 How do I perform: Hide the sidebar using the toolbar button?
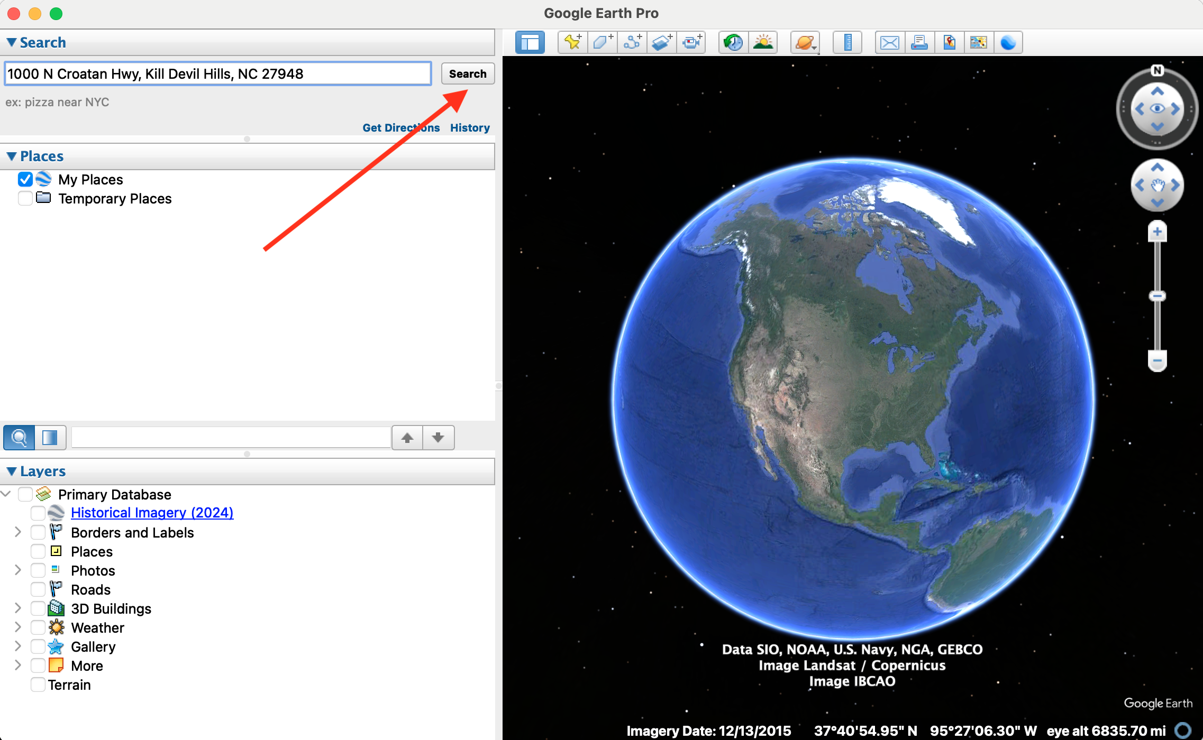point(530,42)
